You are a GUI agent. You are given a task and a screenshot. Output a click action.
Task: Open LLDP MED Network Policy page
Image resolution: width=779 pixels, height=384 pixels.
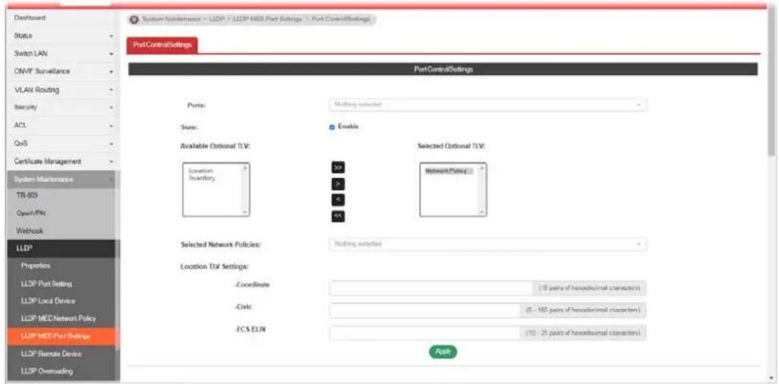tap(59, 318)
